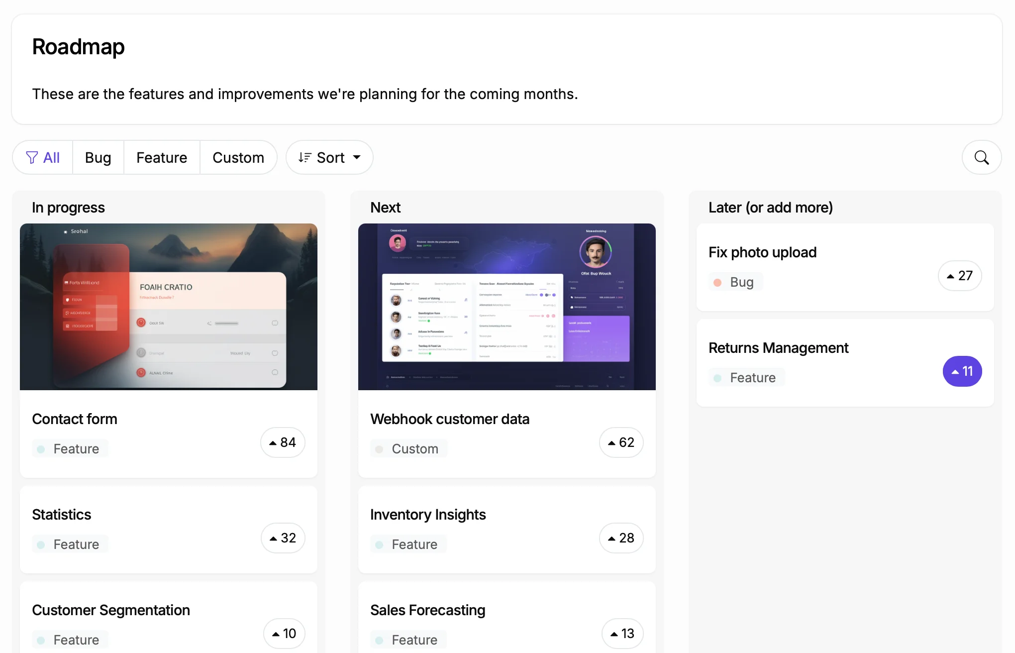Upvote the Fix photo upload bug
The image size is (1015, 653).
[960, 276]
